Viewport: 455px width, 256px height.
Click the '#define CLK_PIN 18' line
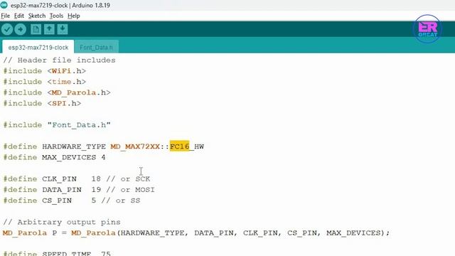77,178
